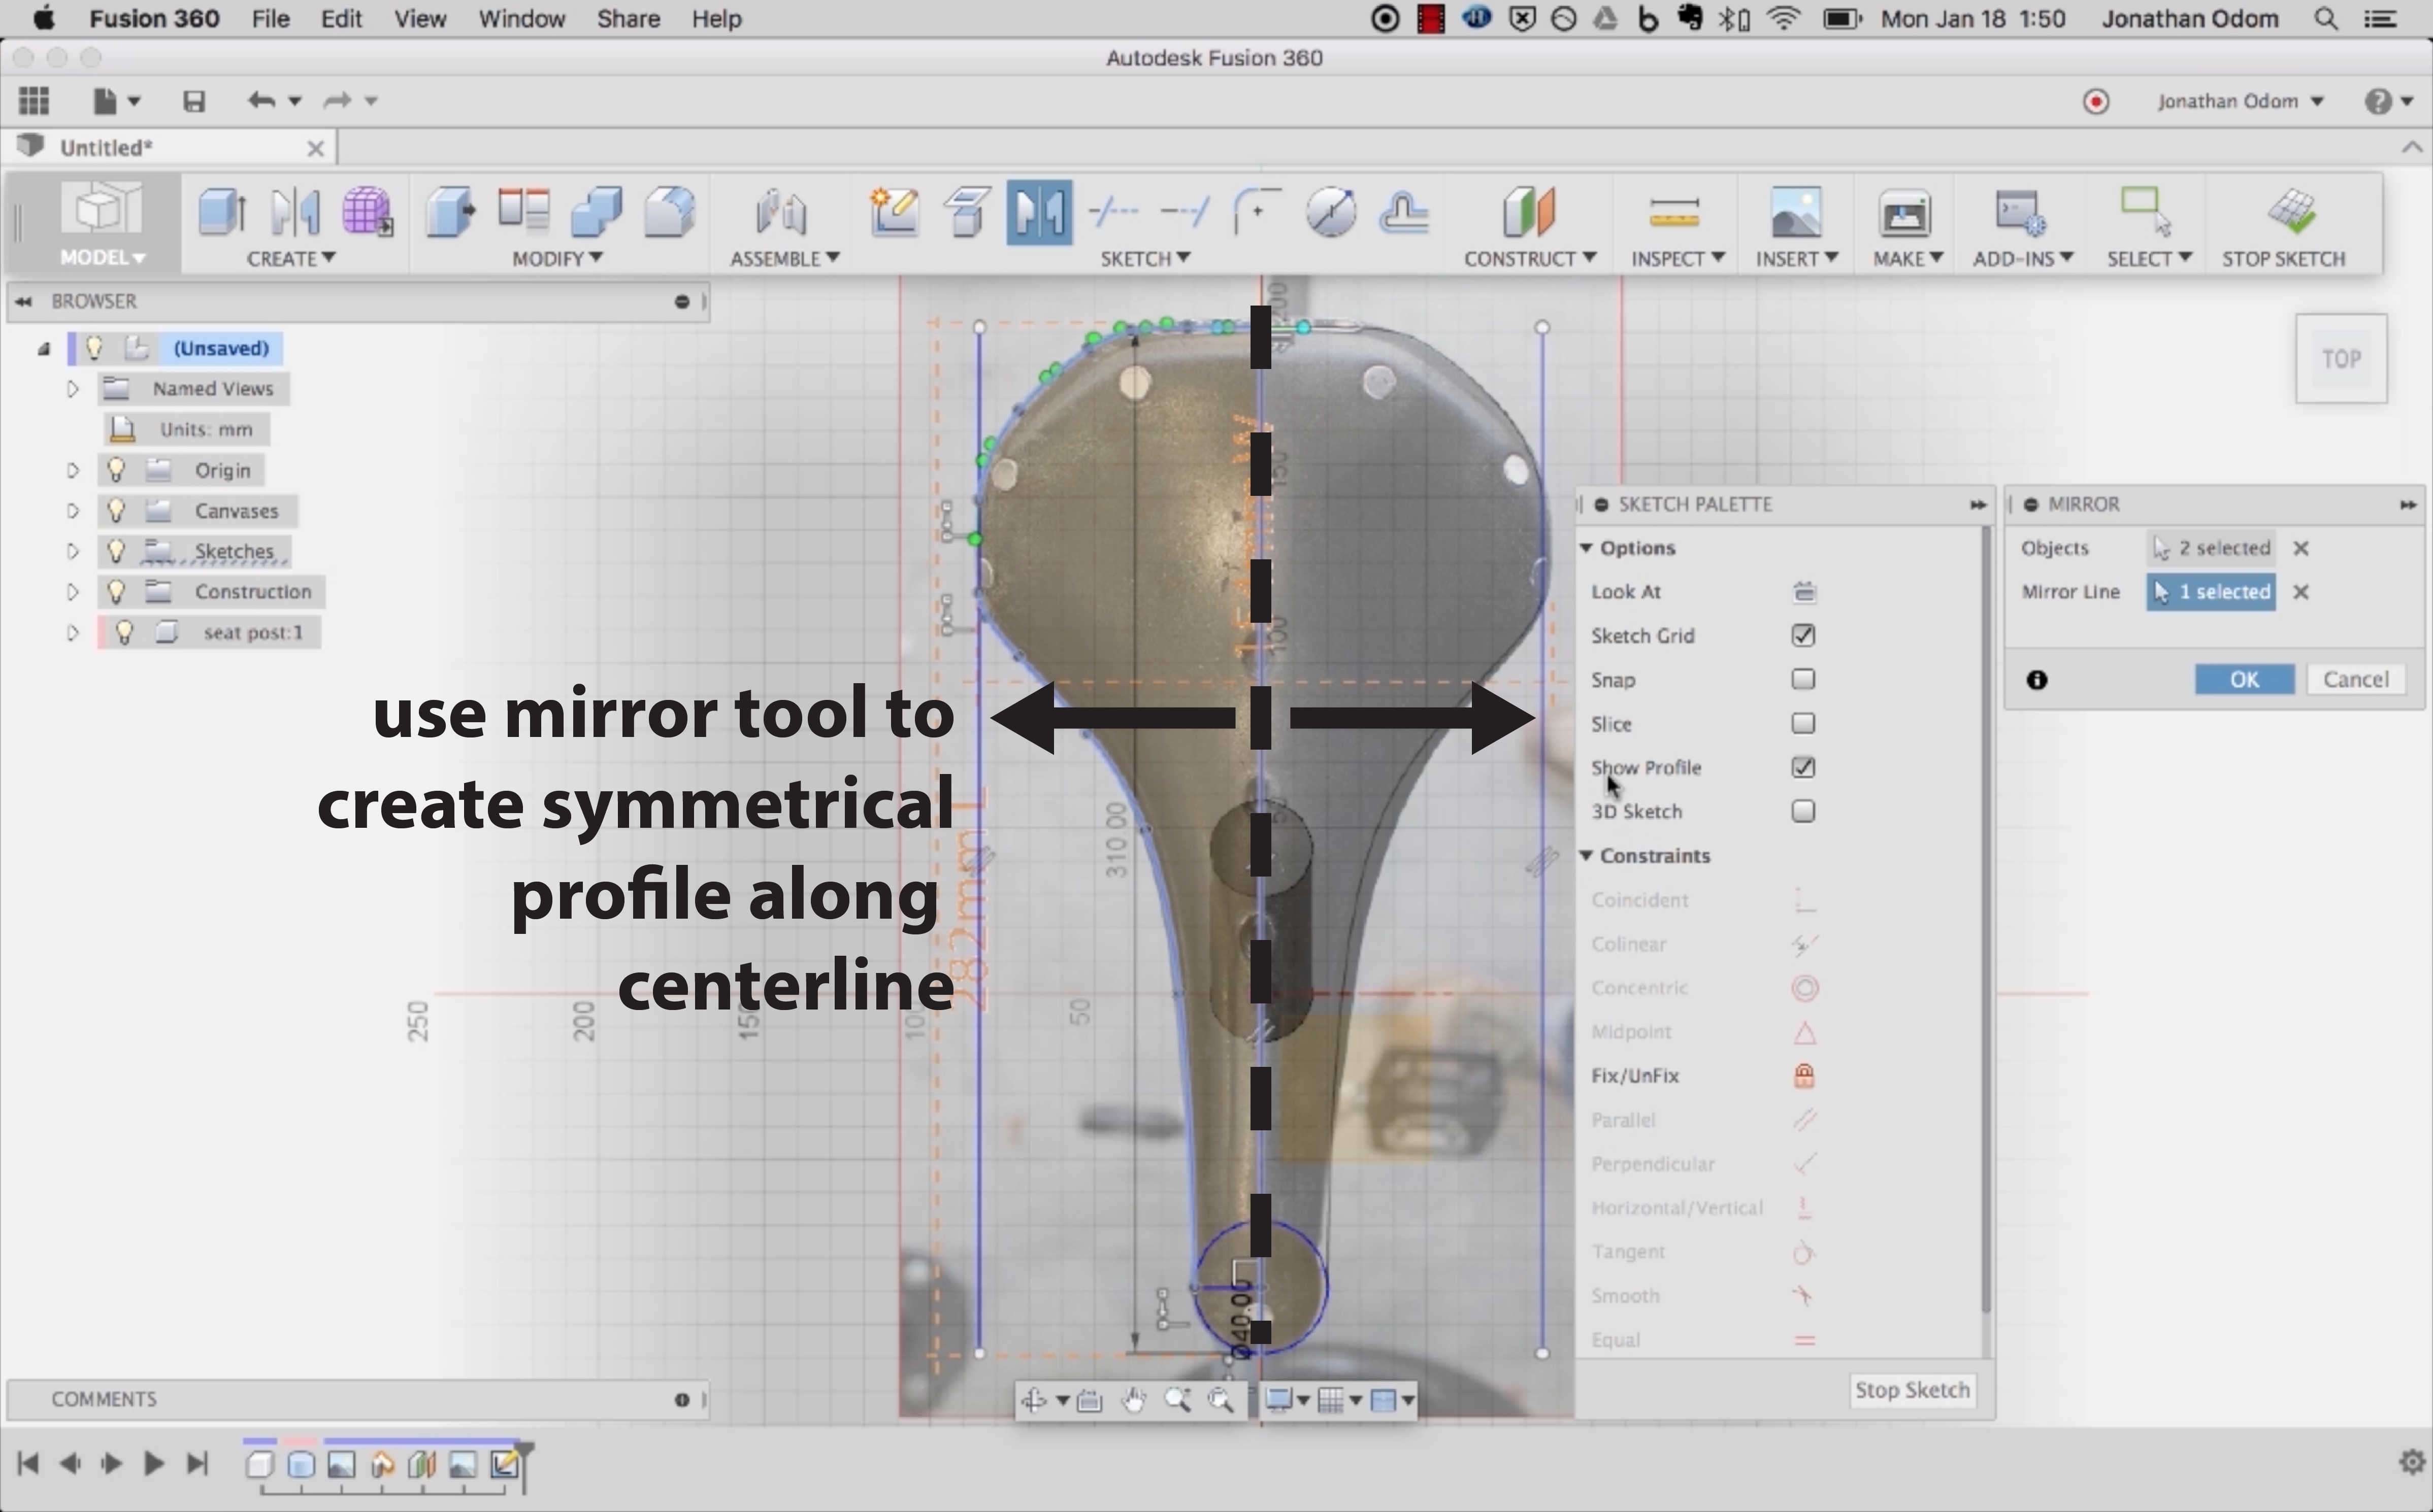Hide the Canvases folder lightbulb
Viewport: 2433px width, 1512px height.
pyautogui.click(x=117, y=511)
